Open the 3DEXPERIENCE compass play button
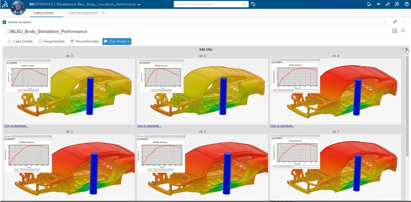The height and width of the screenshot is (202, 411). pyautogui.click(x=18, y=8)
